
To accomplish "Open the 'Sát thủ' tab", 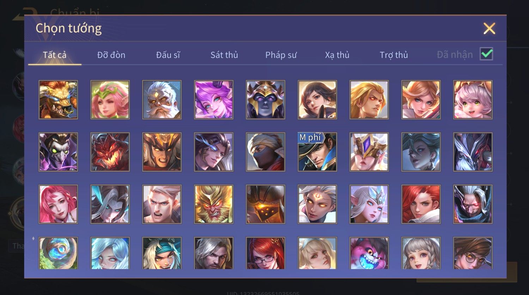I will click(x=224, y=55).
